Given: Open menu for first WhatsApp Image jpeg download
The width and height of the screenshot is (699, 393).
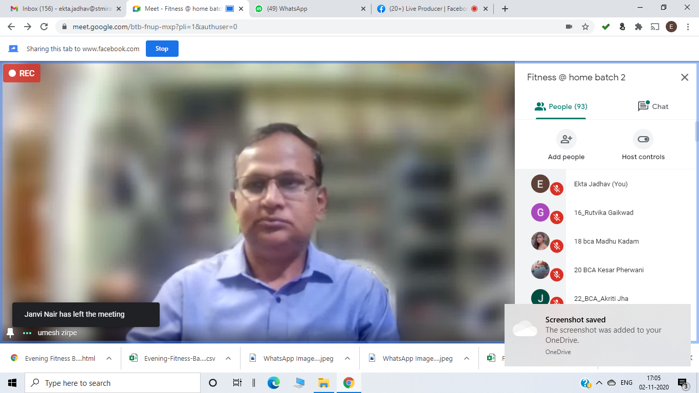Looking at the screenshot, I should click(347, 358).
